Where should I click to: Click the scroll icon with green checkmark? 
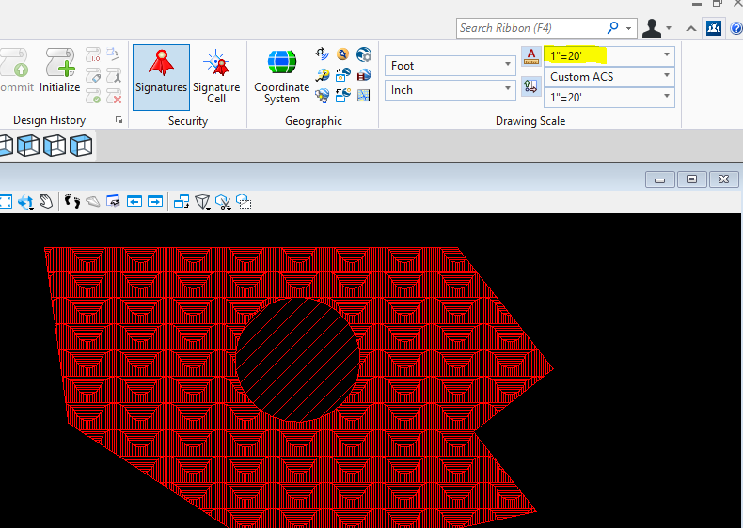pyautogui.click(x=93, y=96)
